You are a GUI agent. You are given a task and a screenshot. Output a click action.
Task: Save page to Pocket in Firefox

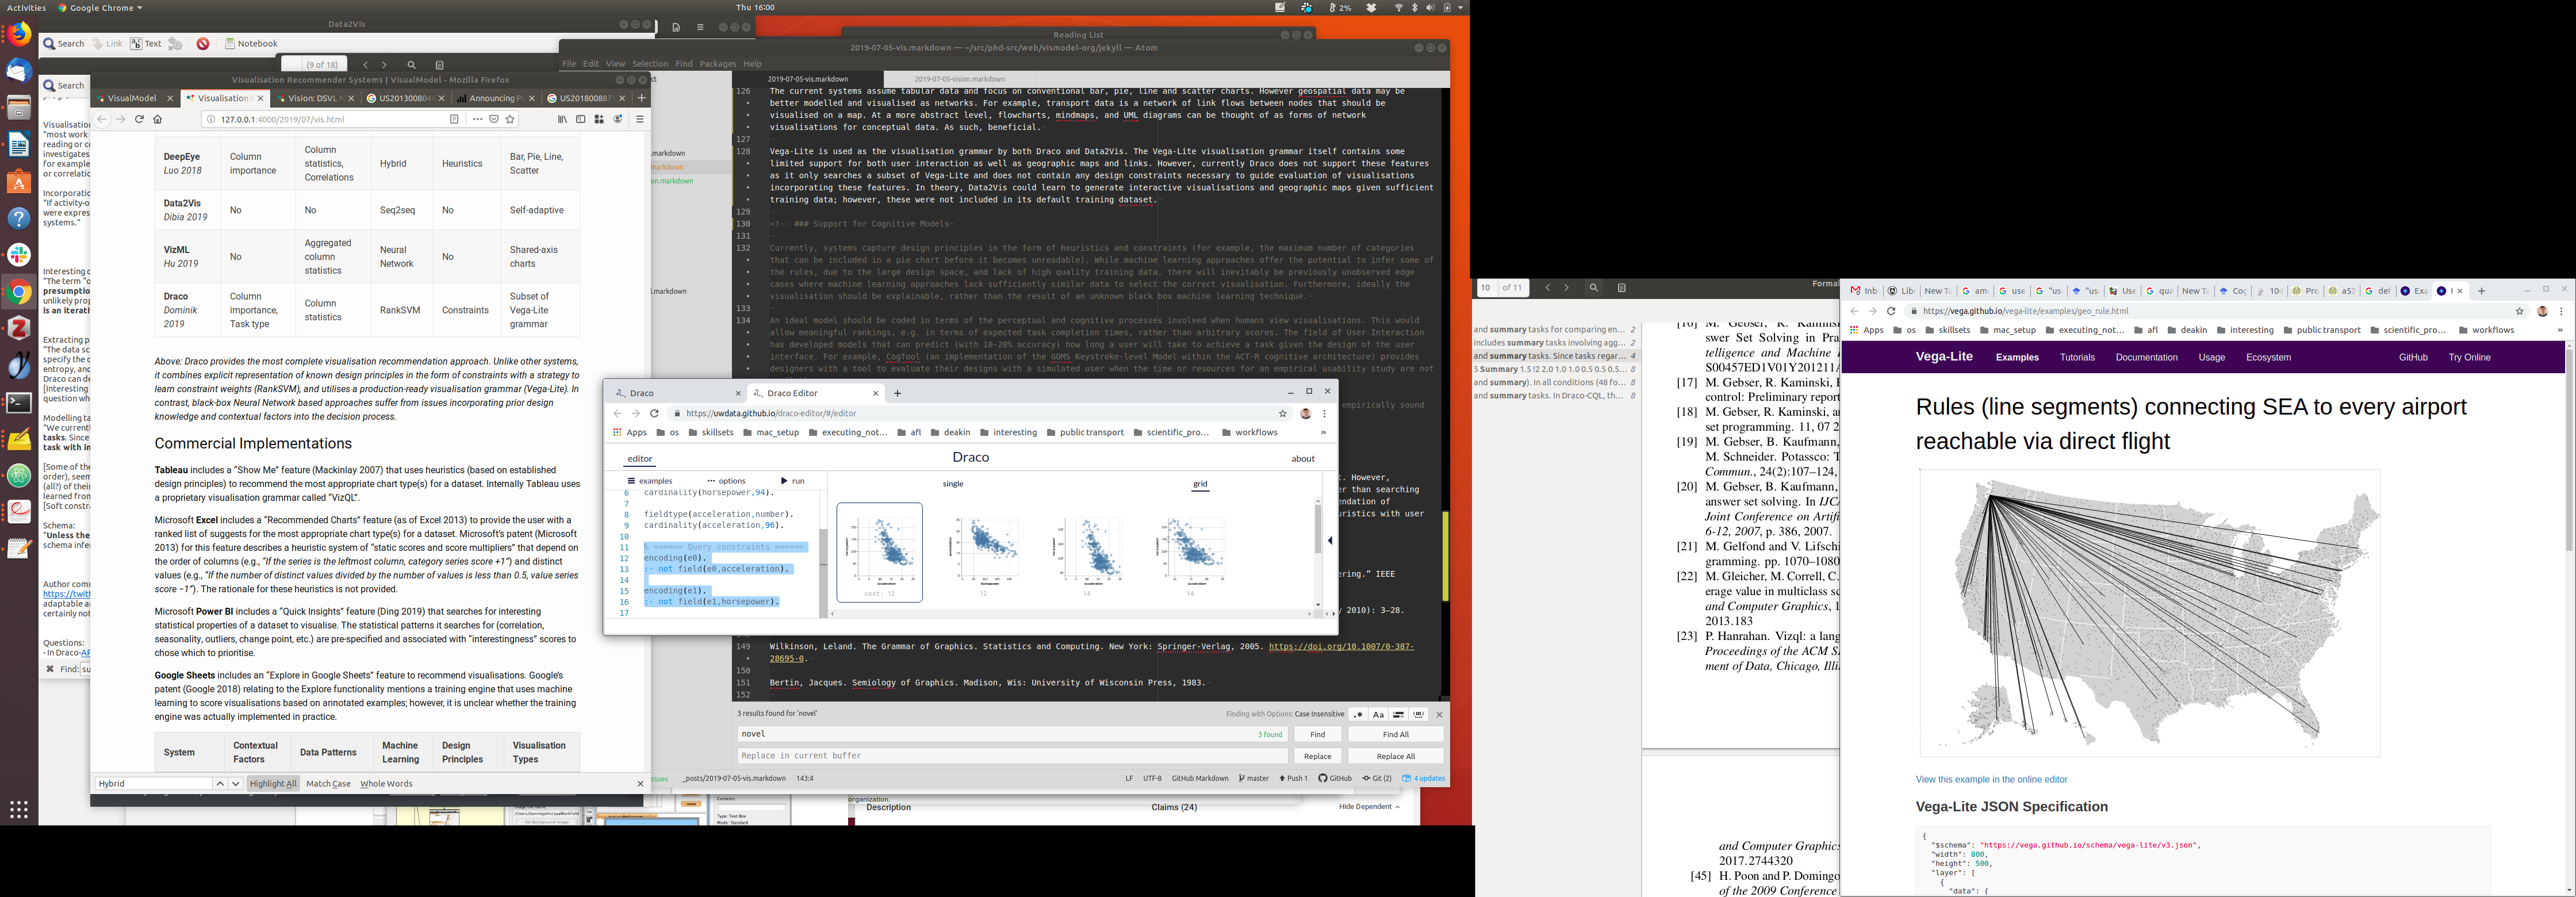(x=494, y=119)
